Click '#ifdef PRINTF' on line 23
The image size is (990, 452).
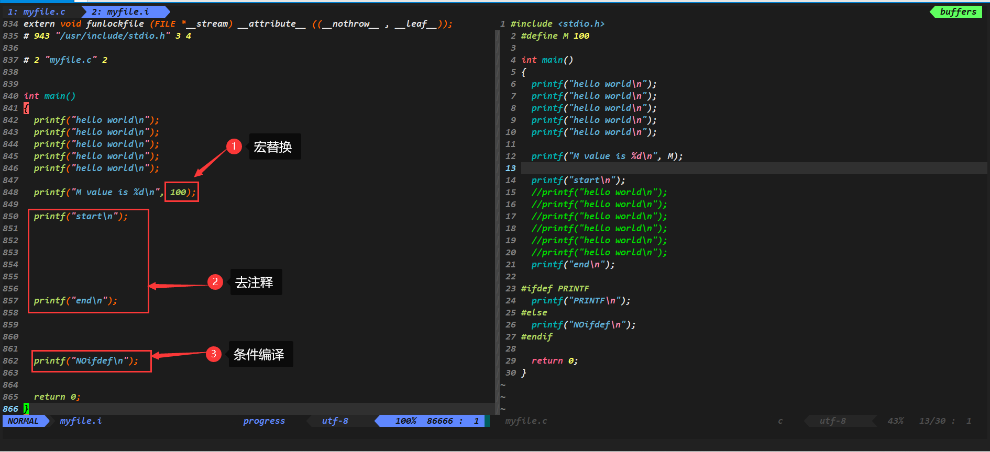click(555, 289)
